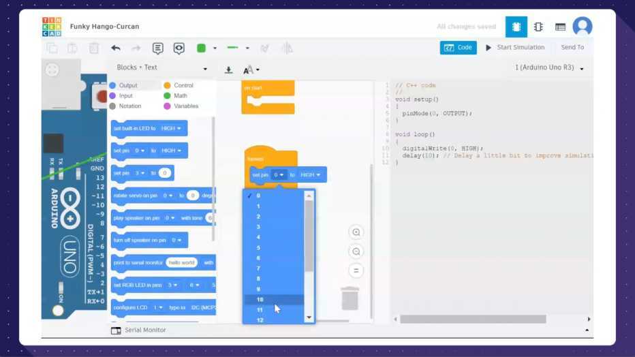The height and width of the screenshot is (357, 635).
Task: Select the Variables blocks category
Action: click(185, 106)
